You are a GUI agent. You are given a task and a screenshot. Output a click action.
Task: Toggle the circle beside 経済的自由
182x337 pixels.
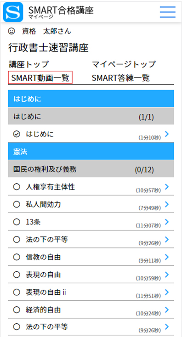(x=17, y=310)
